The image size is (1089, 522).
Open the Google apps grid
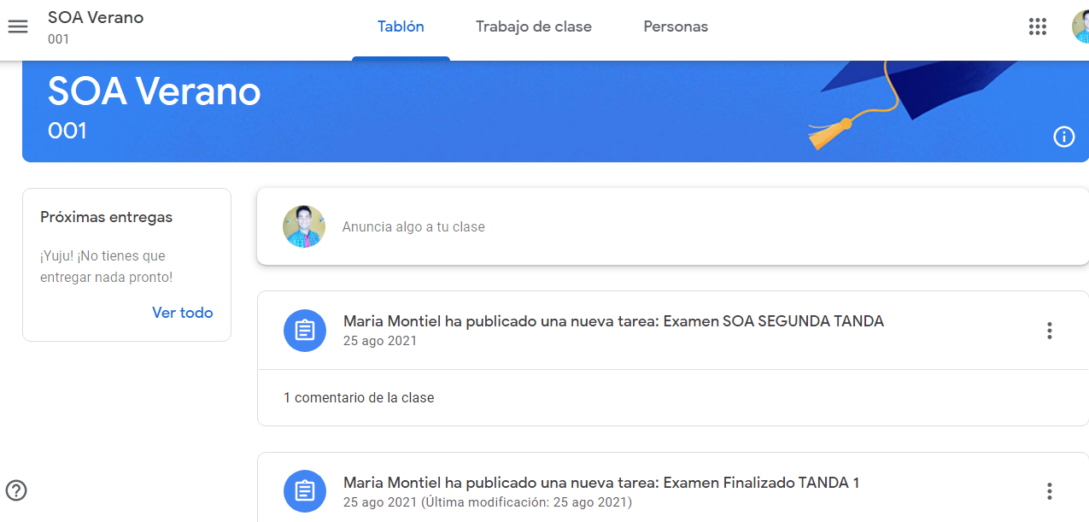tap(1038, 26)
